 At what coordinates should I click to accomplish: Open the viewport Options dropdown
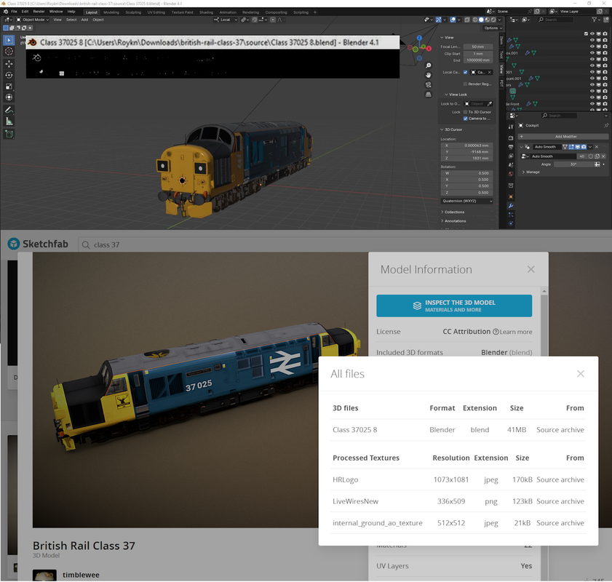point(493,28)
